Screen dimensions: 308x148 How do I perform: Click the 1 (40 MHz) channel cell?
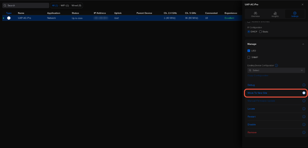click(170, 18)
